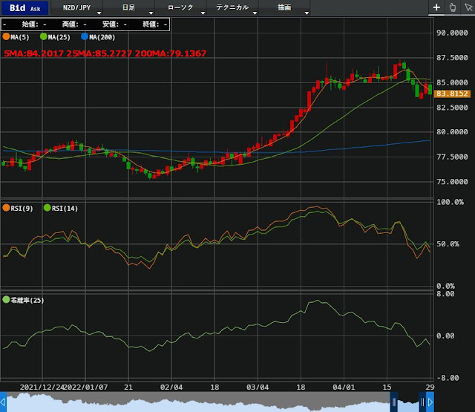The width and height of the screenshot is (475, 412).
Task: Click the 90.0000 price axis label
Action: tap(452, 33)
